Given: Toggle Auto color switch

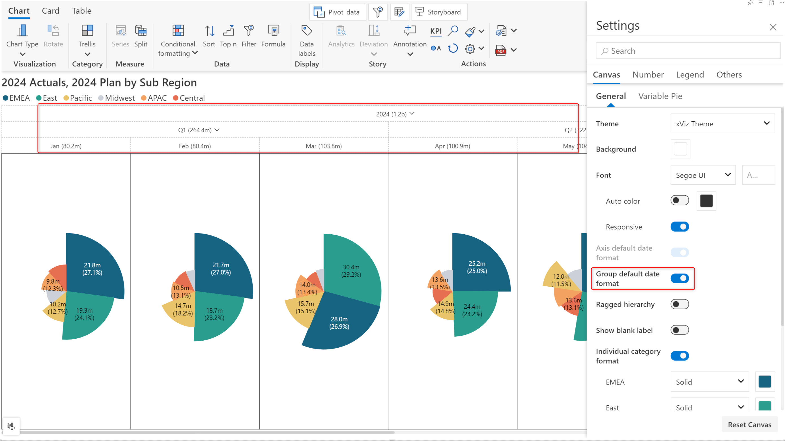Looking at the screenshot, I should coord(679,200).
